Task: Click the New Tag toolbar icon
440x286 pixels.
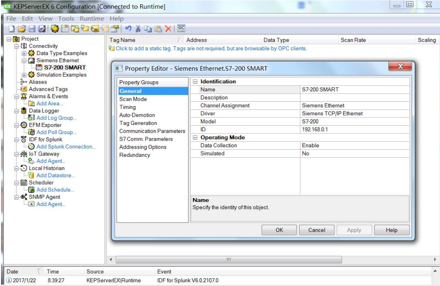Action: pos(85,29)
